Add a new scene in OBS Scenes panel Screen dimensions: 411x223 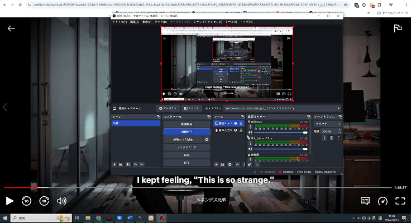(114, 164)
